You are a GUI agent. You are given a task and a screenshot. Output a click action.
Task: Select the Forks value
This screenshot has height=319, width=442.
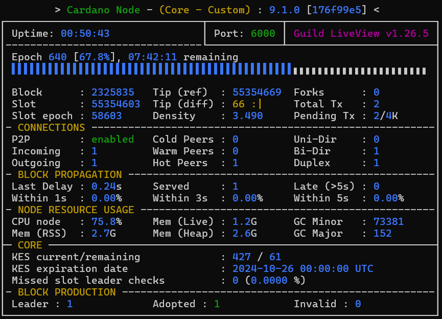[376, 93]
